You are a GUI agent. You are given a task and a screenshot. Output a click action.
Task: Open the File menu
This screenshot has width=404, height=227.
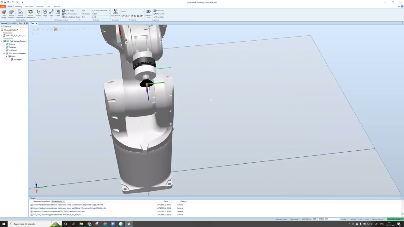(x=3, y=6)
